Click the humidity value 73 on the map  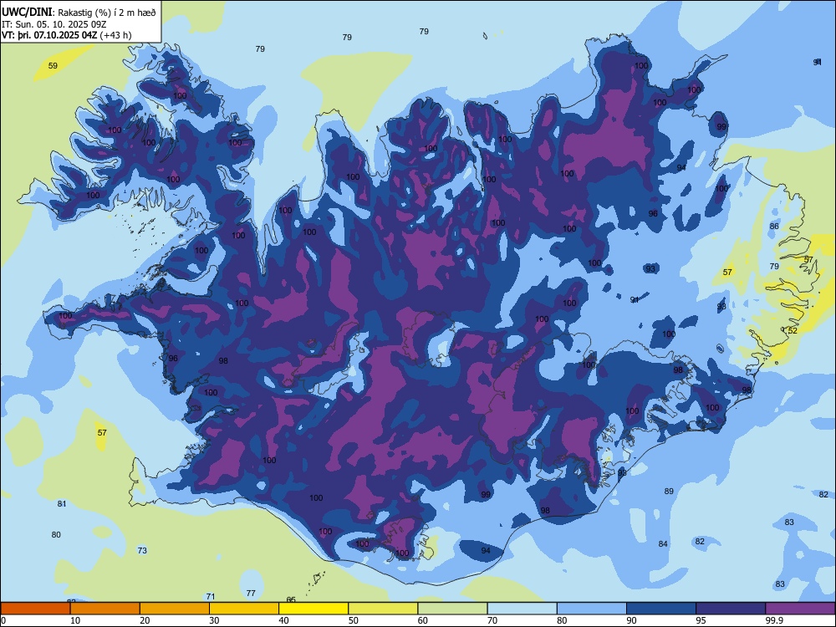142,550
